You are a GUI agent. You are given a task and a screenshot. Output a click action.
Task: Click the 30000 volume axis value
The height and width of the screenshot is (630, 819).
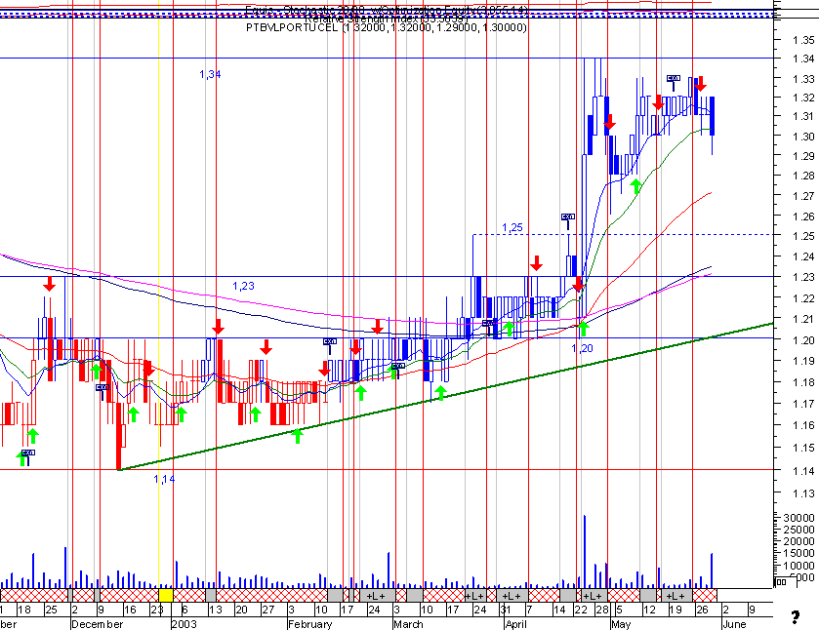click(x=799, y=518)
